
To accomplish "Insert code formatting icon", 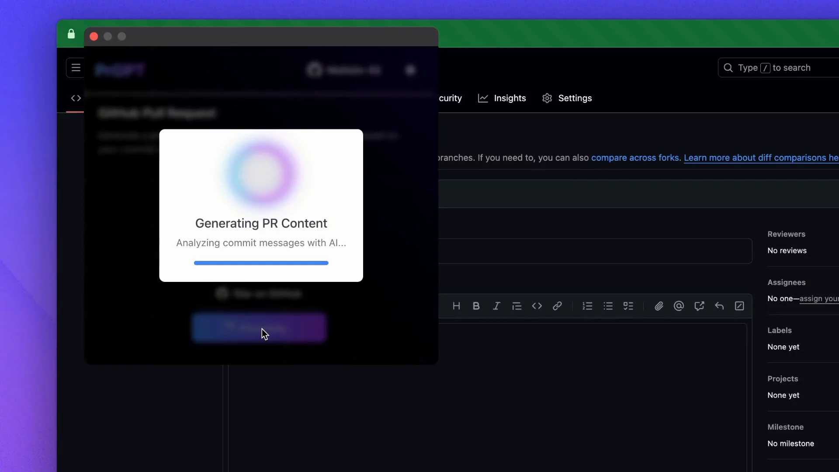I will tap(537, 306).
